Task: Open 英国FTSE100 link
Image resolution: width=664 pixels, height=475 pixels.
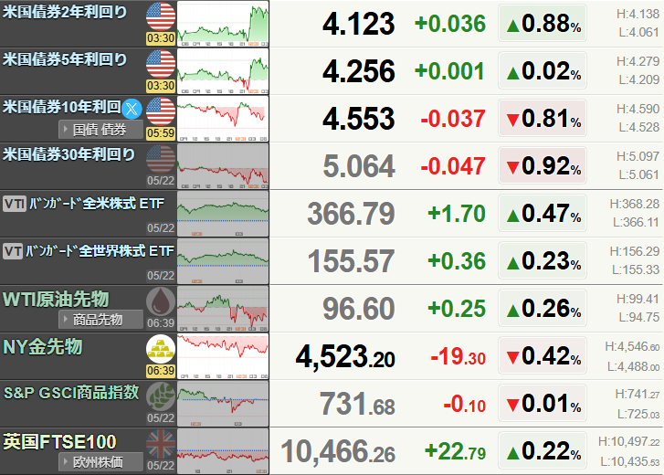Action: (59, 441)
